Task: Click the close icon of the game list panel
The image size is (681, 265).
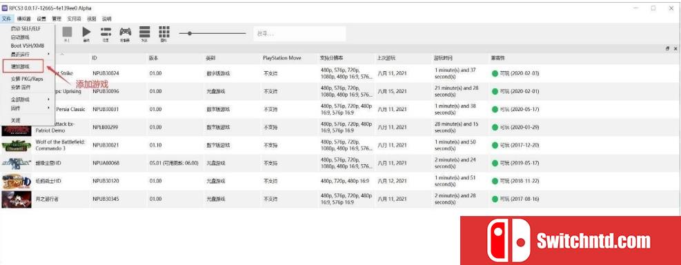Action: pyautogui.click(x=675, y=49)
